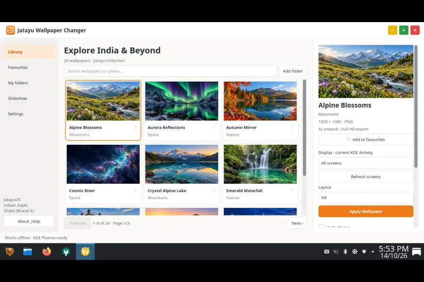This screenshot has height=282, width=424.
Task: Open the Wi-Fi network tray icon
Action: pyautogui.click(x=364, y=251)
